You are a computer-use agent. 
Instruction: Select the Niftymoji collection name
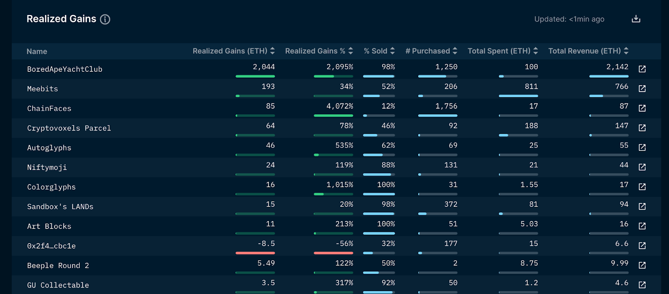pyautogui.click(x=47, y=167)
